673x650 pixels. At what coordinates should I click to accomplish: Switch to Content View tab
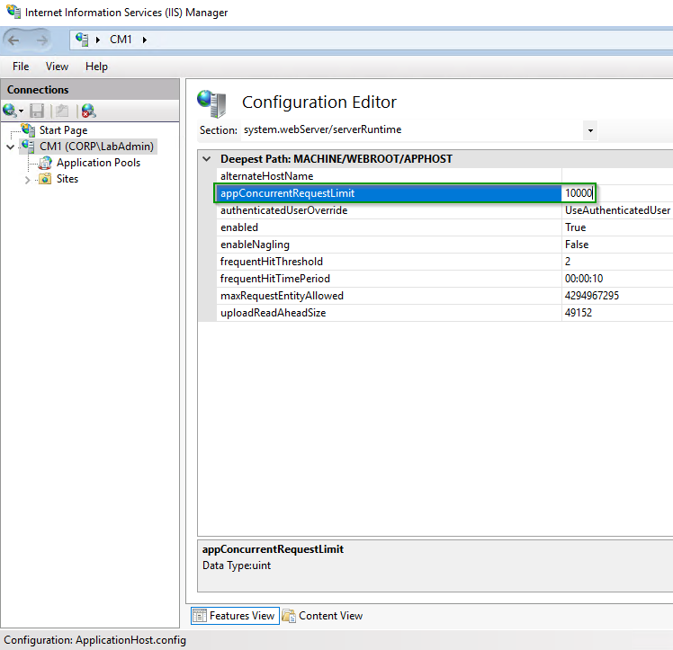click(323, 616)
